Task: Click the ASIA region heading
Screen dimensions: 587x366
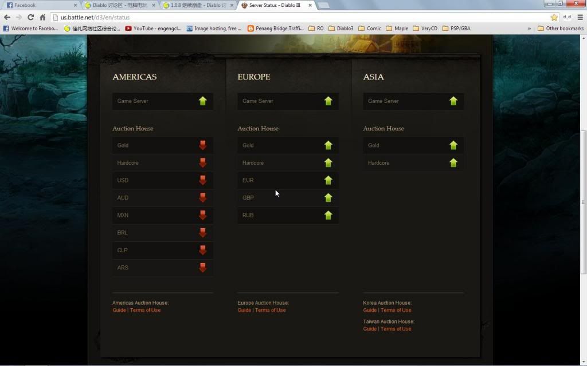Action: point(373,77)
